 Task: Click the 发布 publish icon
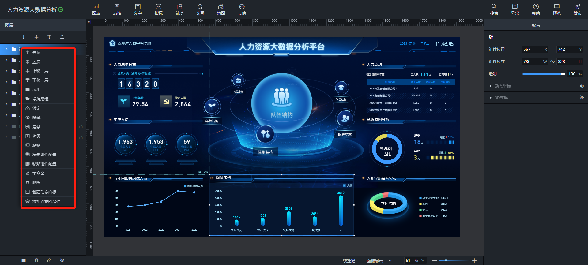click(x=577, y=9)
